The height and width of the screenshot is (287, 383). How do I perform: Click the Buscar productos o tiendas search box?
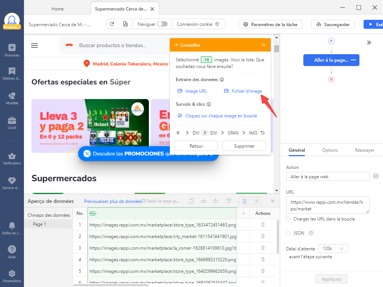point(115,45)
